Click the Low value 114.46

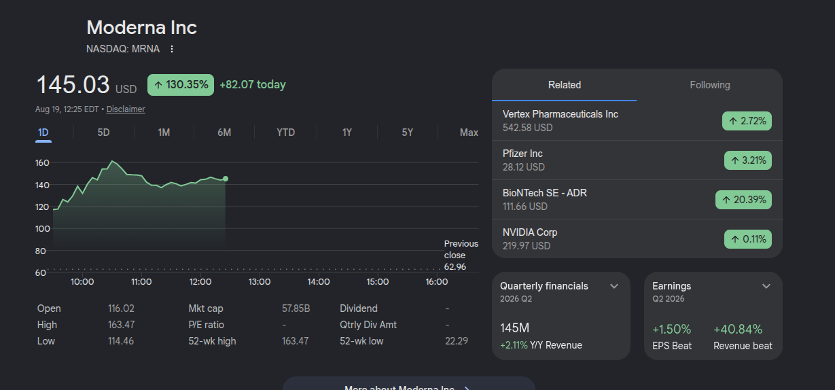coord(121,341)
